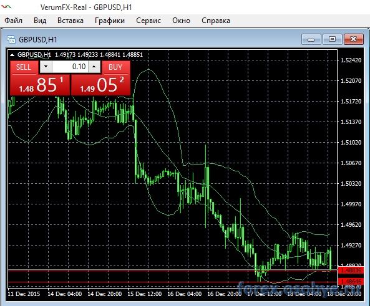The image size is (370, 306).
Task: Increase lot volume with the up arrow
Action: pyautogui.click(x=94, y=67)
